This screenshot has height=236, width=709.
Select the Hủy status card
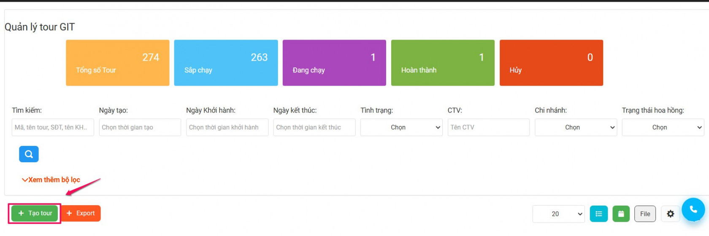click(x=551, y=63)
